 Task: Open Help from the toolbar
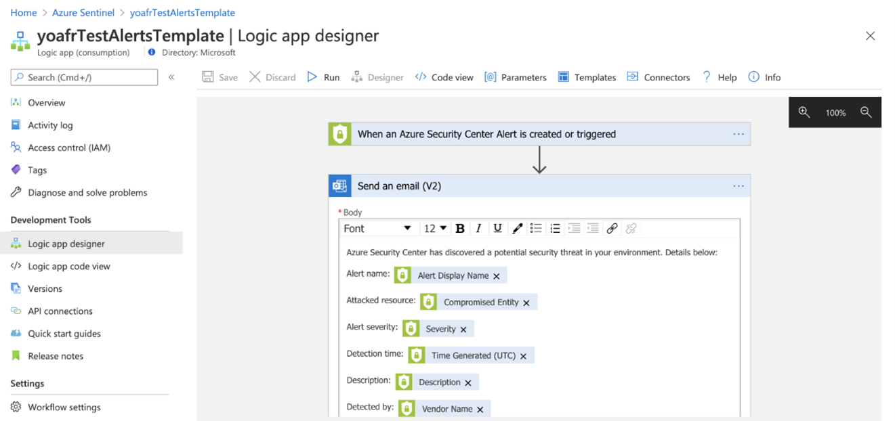pos(719,77)
